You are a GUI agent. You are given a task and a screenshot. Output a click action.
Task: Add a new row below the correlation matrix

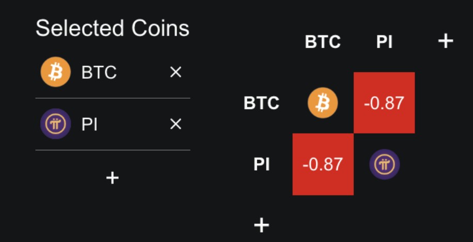(262, 224)
